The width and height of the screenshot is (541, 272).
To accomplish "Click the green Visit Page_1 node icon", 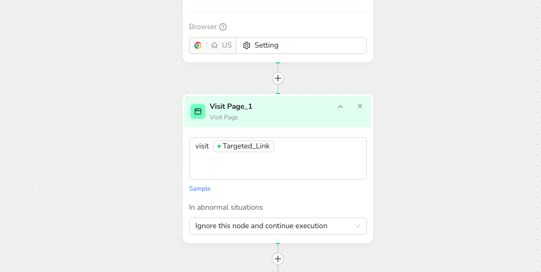I will [x=198, y=111].
